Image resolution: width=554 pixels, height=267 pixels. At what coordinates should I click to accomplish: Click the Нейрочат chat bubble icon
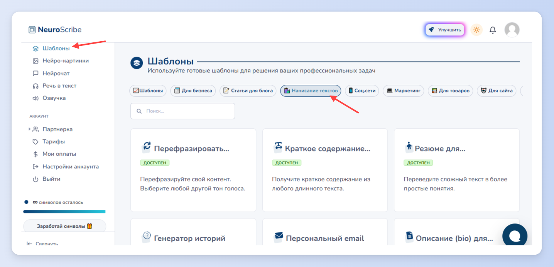coord(35,73)
